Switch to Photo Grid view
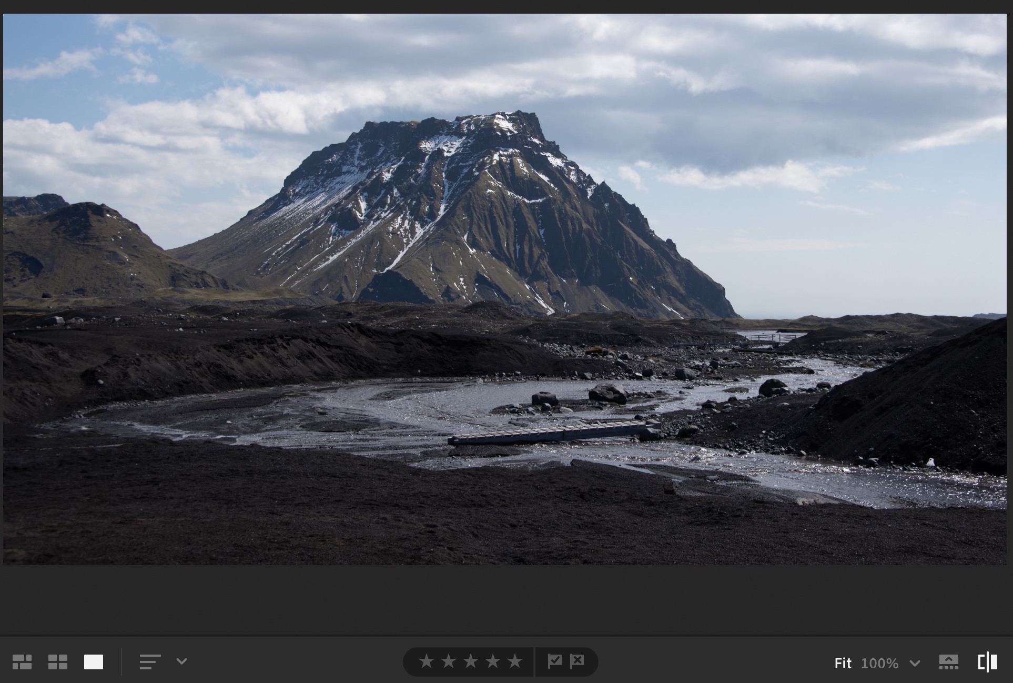1013x683 pixels. 22,662
